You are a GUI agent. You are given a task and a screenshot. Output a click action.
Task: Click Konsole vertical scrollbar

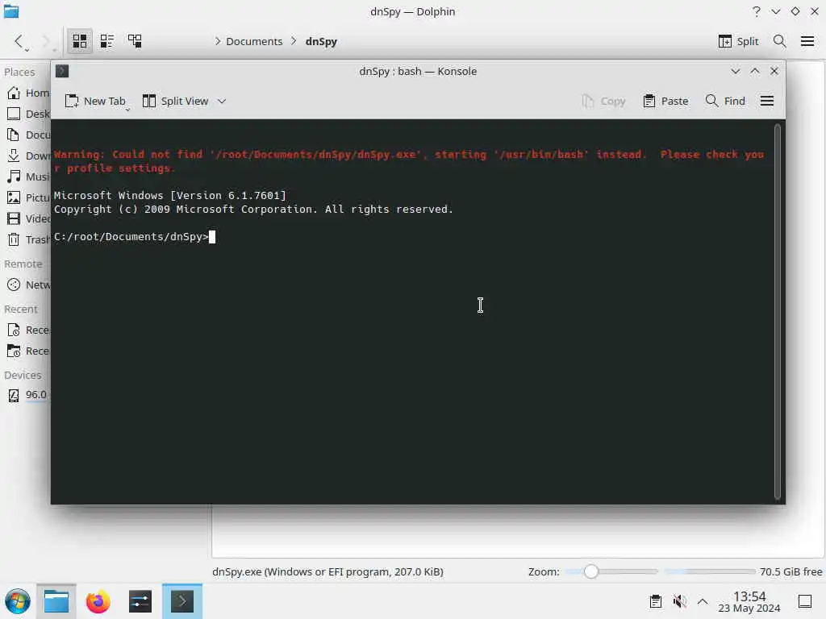(778, 310)
